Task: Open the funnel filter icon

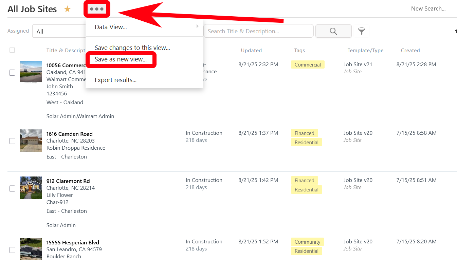Action: pos(362,31)
